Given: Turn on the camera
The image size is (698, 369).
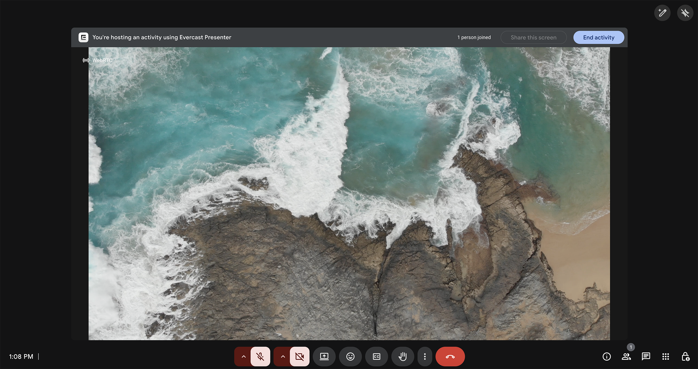Looking at the screenshot, I should 300,356.
